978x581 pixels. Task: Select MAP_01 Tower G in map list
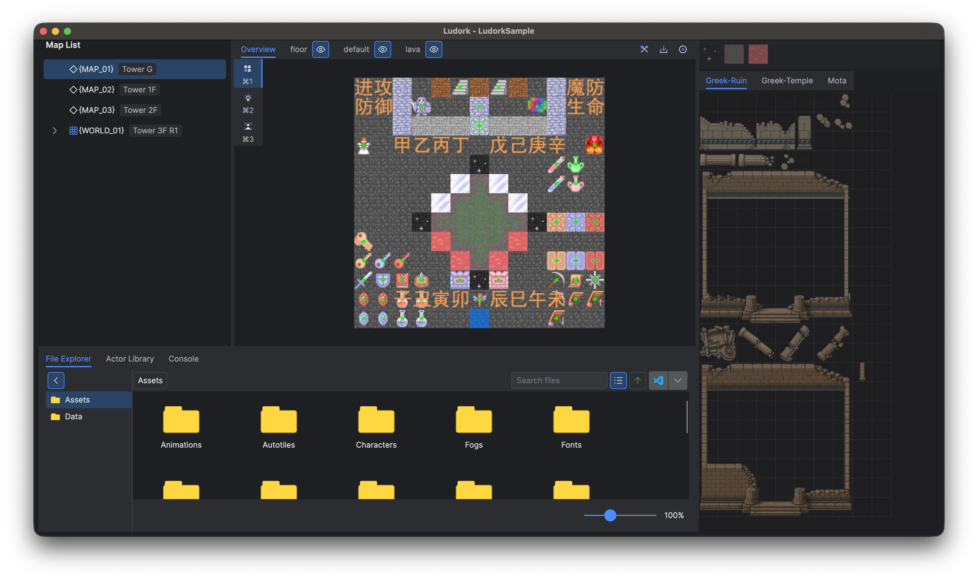[x=135, y=69]
